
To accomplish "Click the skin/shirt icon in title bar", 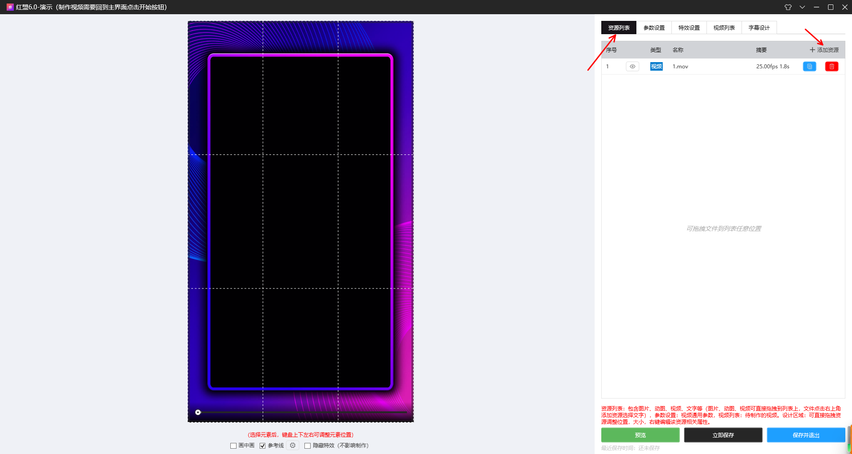I will click(788, 7).
